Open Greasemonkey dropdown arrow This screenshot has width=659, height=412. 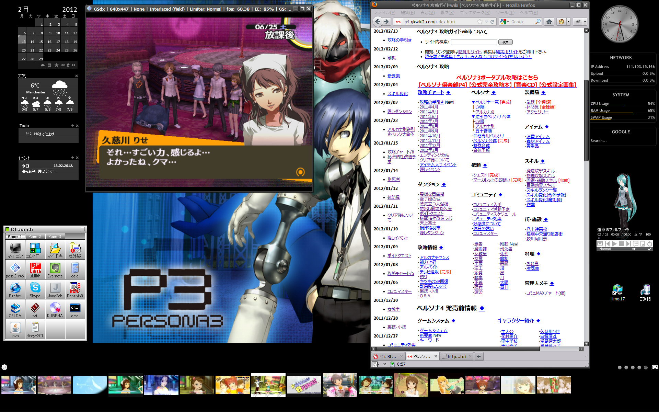click(x=568, y=22)
